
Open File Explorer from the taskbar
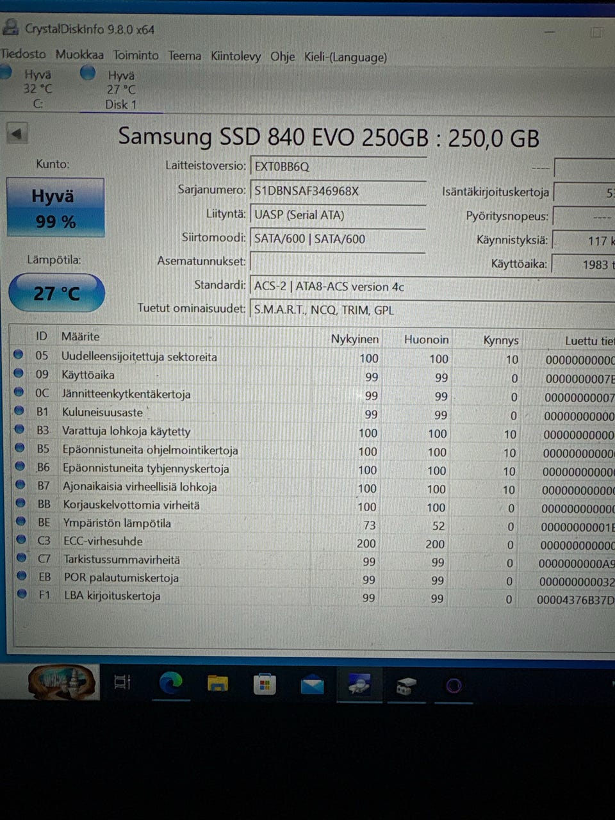(x=218, y=684)
